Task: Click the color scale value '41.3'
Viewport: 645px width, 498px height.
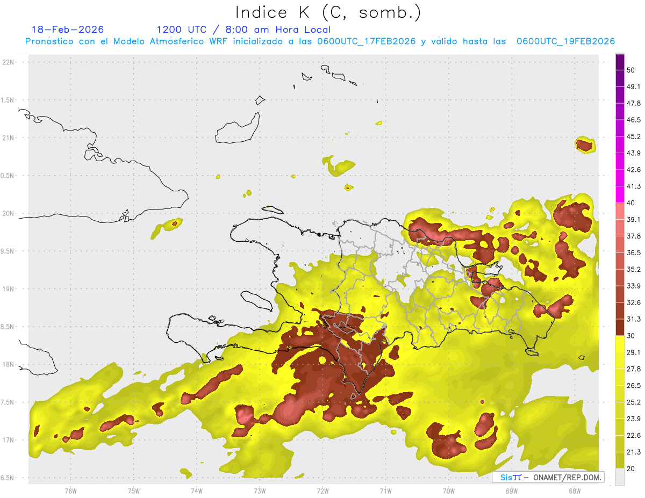Action: pyautogui.click(x=633, y=186)
